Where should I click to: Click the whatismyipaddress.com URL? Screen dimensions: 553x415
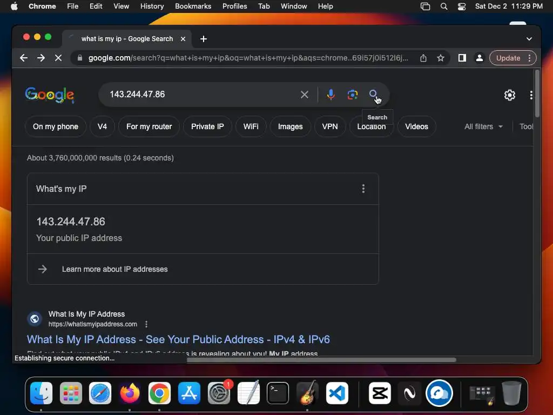(x=93, y=324)
